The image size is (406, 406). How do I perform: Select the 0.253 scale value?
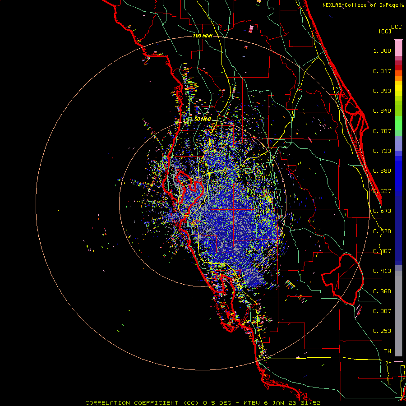tap(382, 331)
